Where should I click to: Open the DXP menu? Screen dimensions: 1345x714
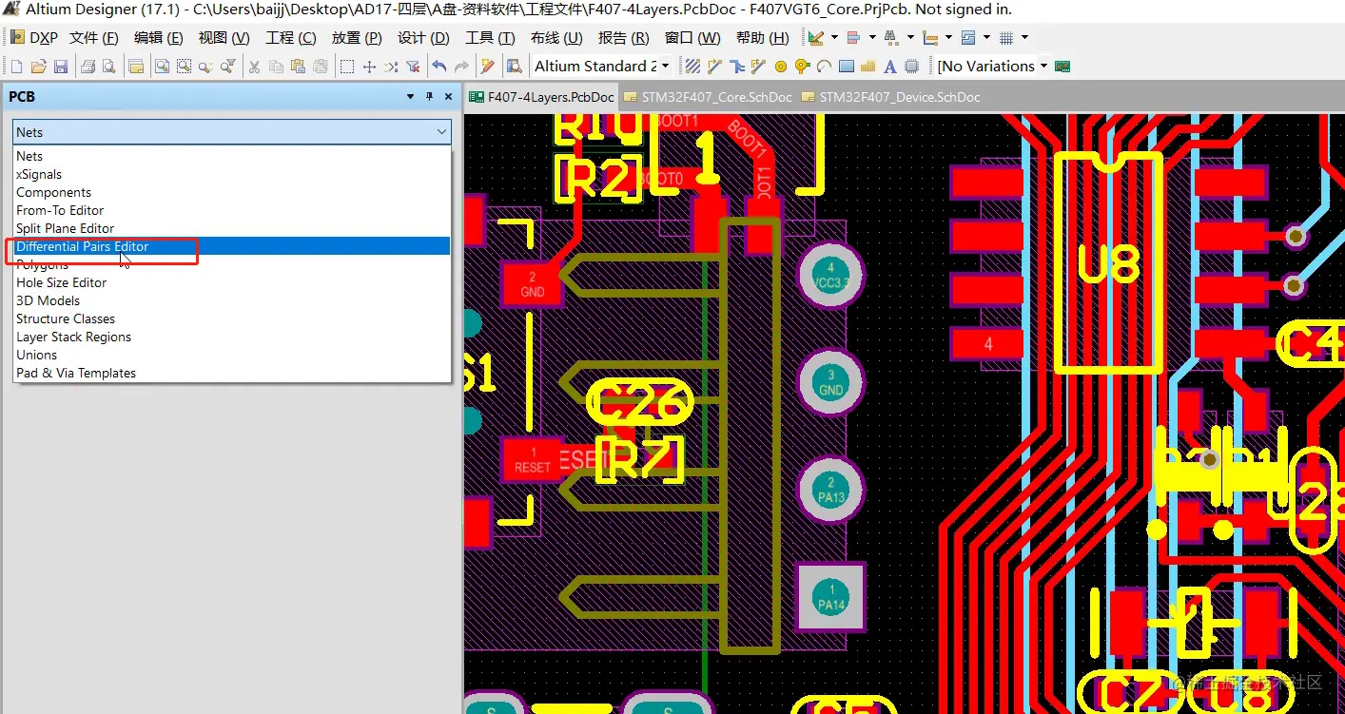coord(34,38)
